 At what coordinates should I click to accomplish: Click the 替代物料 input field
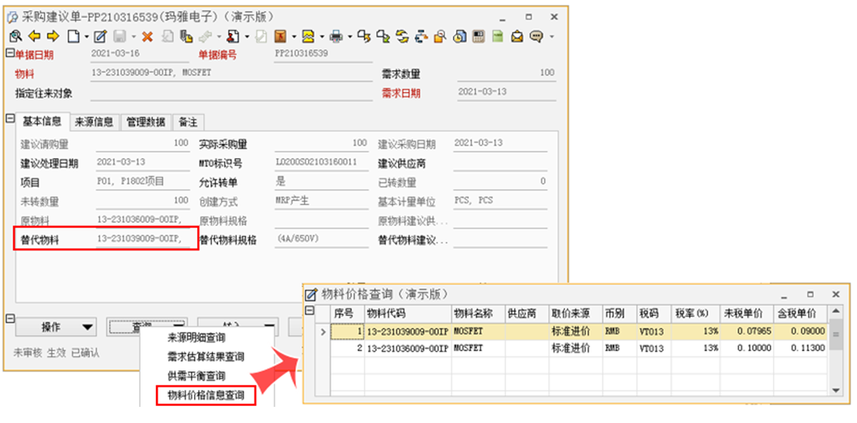[146, 240]
